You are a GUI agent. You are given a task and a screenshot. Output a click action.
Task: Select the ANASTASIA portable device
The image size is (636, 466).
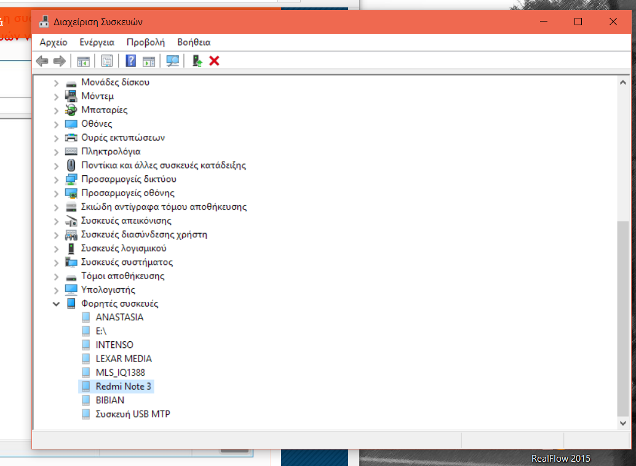pos(120,317)
